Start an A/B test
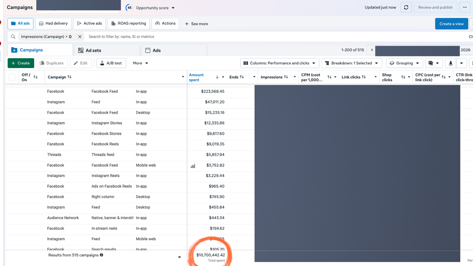This screenshot has width=473, height=266. (111, 63)
